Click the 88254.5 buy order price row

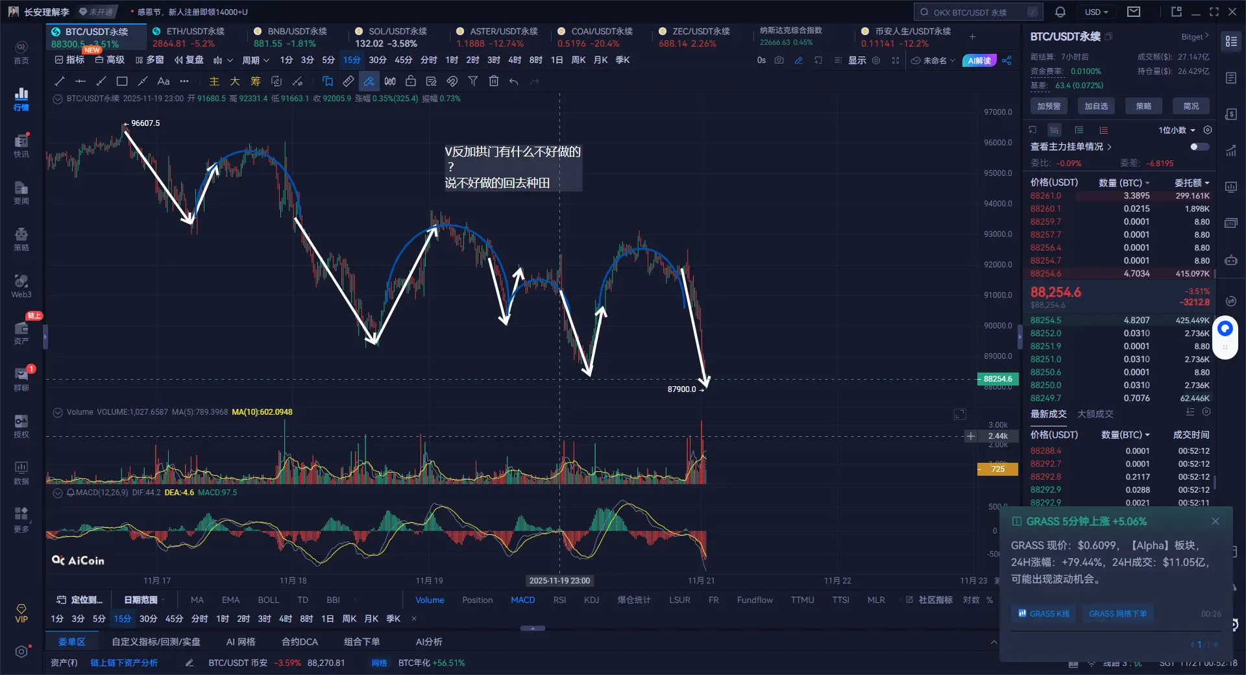[x=1119, y=320]
